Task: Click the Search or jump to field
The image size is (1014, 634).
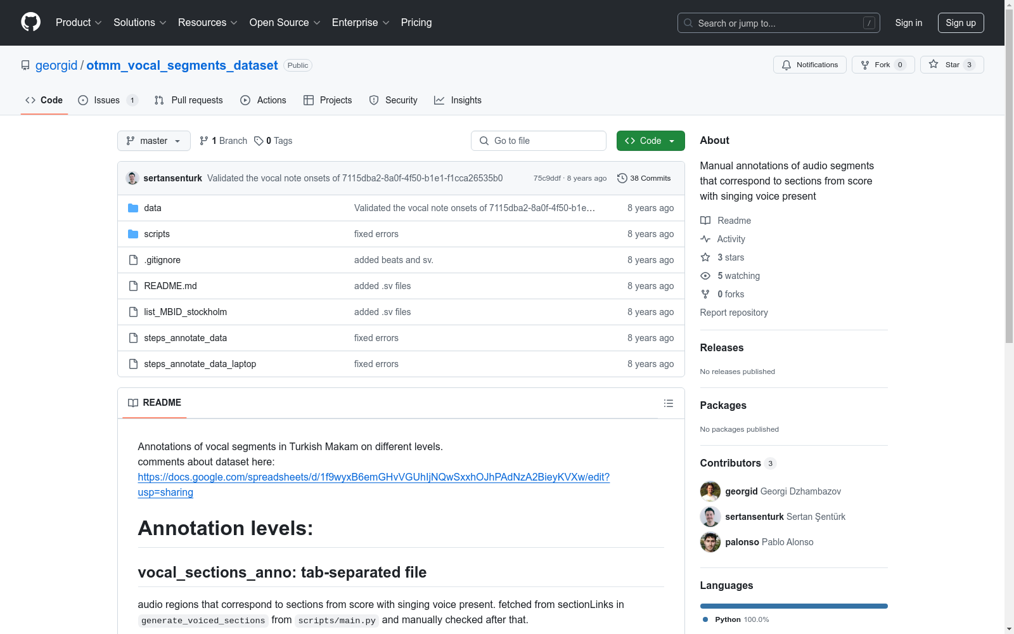Action: [x=779, y=23]
